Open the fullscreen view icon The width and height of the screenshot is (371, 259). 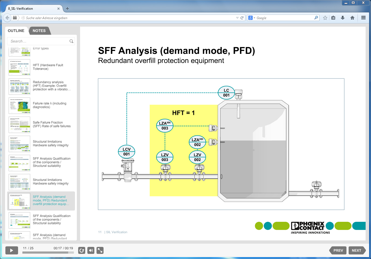pyautogui.click(x=100, y=250)
